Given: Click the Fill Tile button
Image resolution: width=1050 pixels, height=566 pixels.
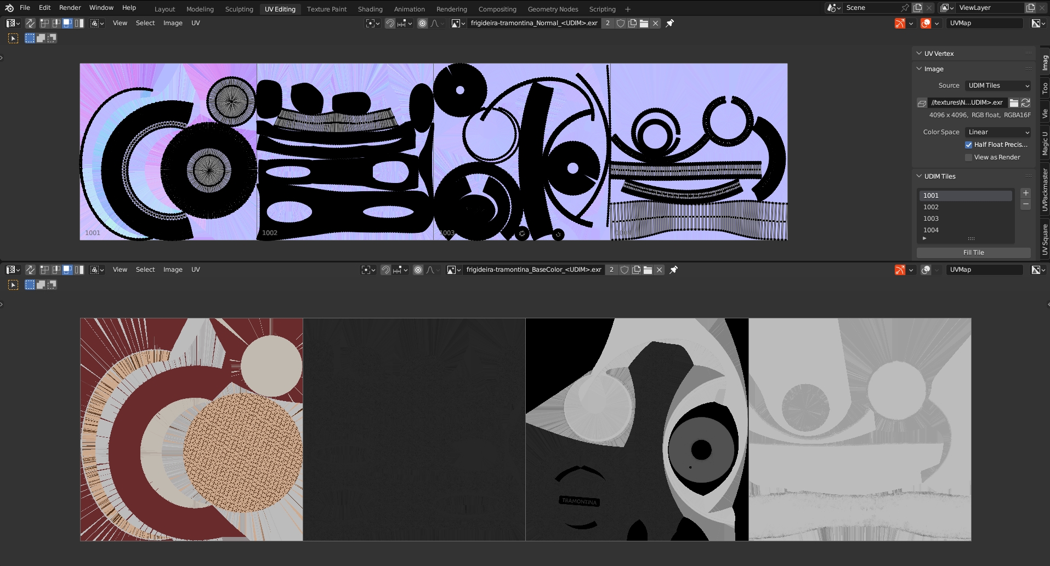Looking at the screenshot, I should tap(973, 253).
